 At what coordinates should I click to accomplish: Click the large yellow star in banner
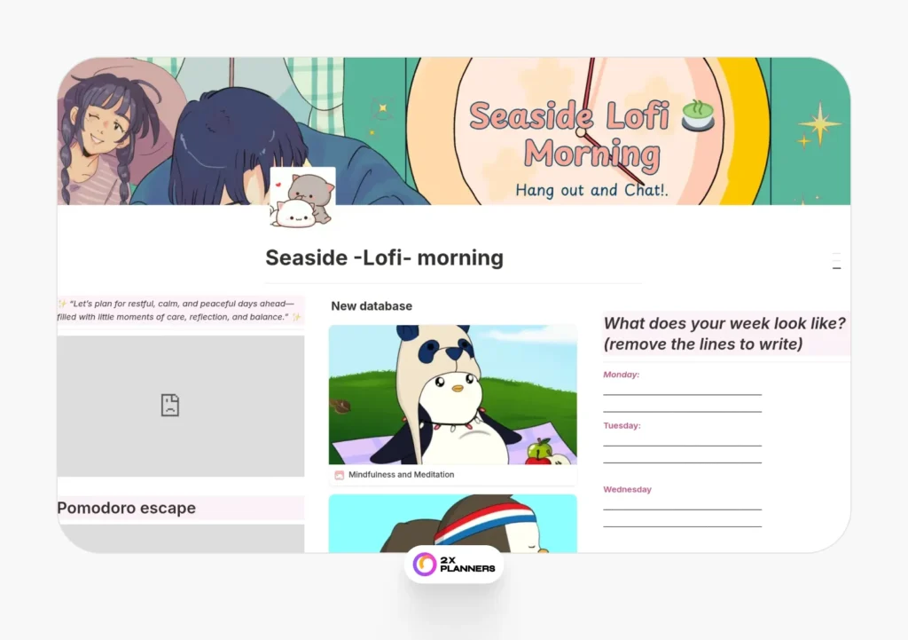(x=819, y=122)
